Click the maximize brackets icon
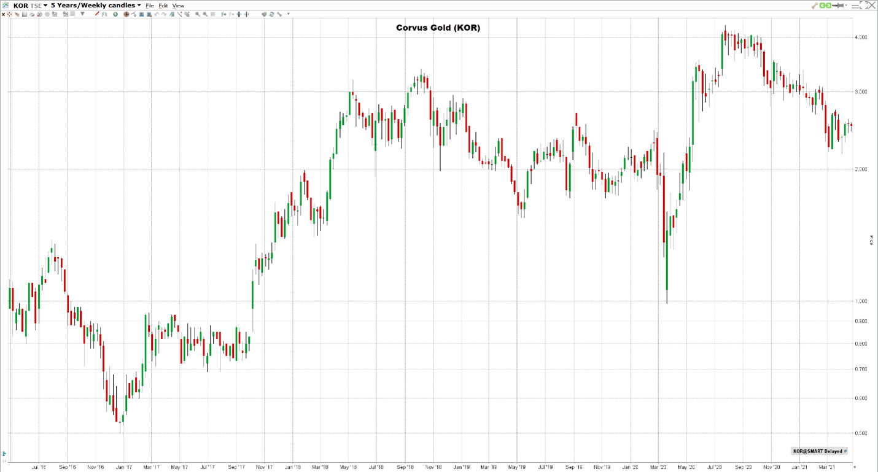 (863, 6)
